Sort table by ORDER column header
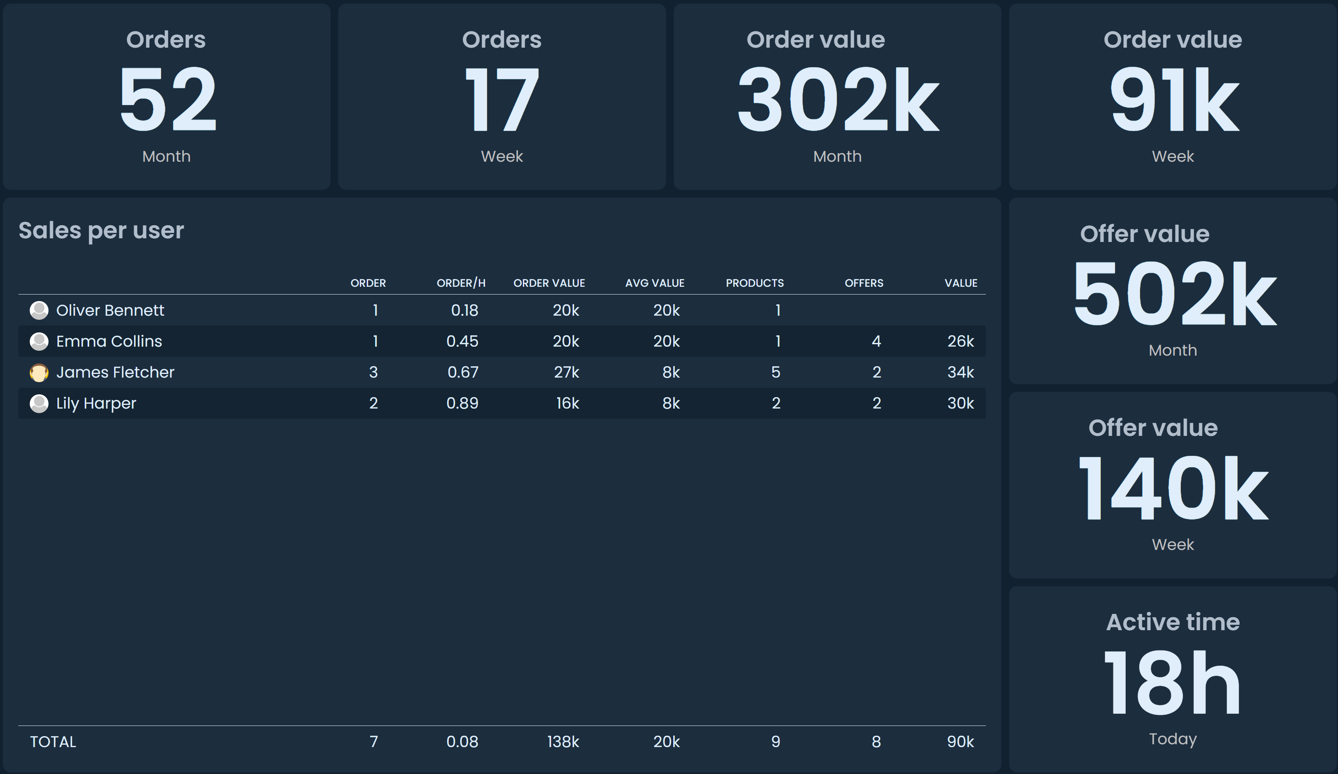The width and height of the screenshot is (1338, 774). [368, 283]
